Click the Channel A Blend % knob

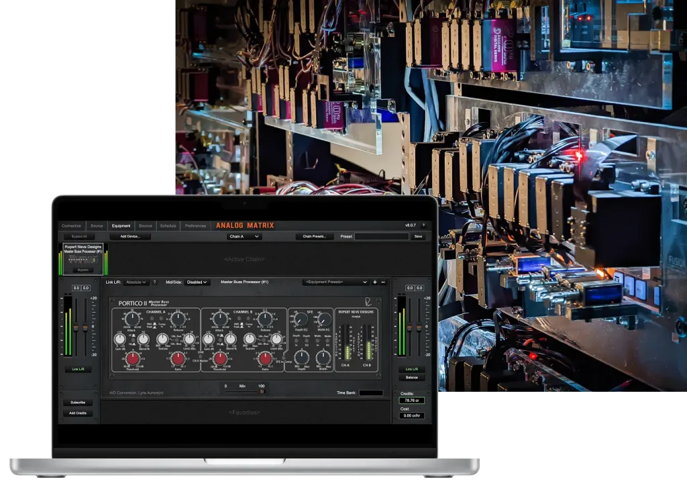(144, 339)
